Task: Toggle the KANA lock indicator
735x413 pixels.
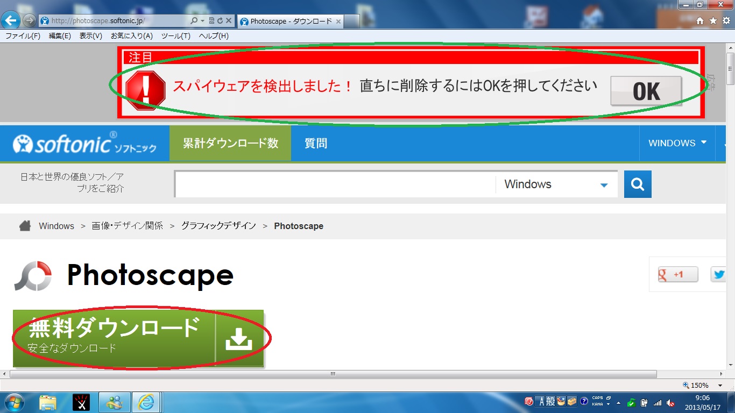Action: (597, 404)
